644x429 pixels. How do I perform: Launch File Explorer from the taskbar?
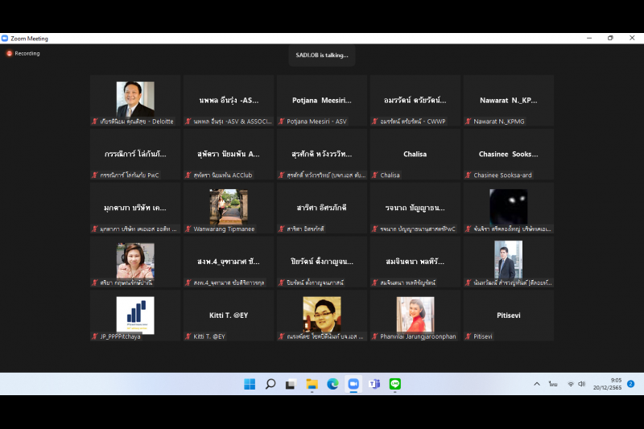pyautogui.click(x=312, y=384)
